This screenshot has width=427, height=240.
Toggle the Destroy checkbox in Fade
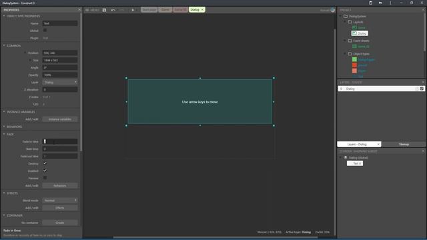tap(45, 163)
